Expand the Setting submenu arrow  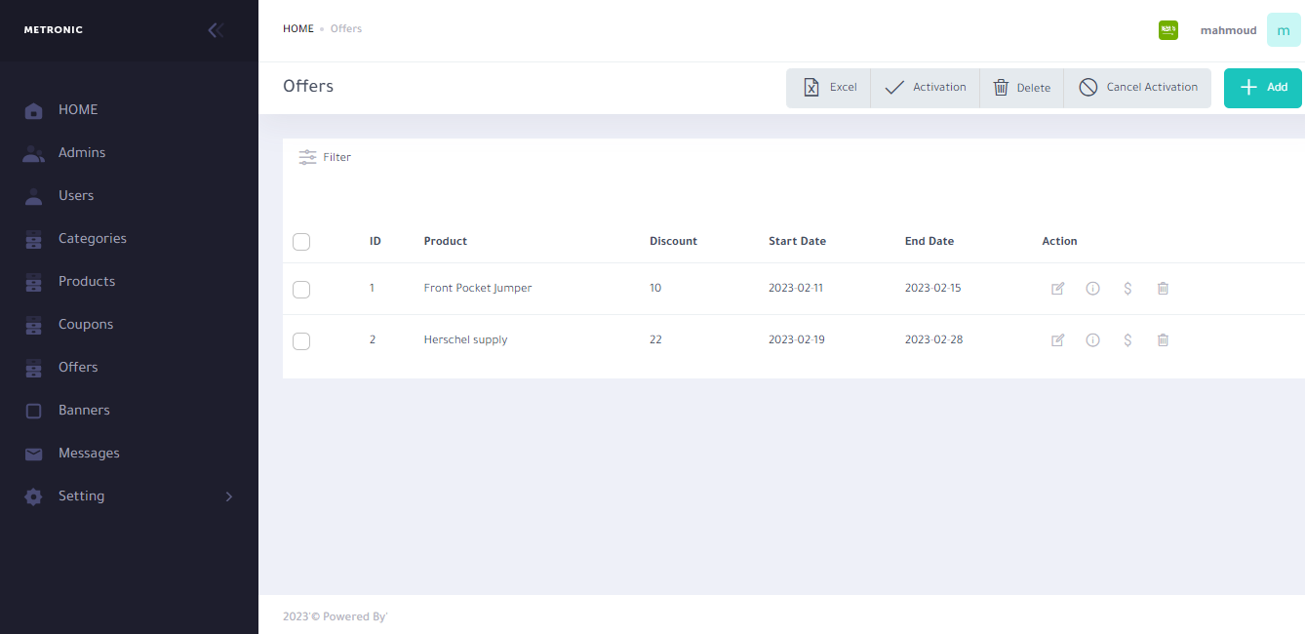pos(229,496)
